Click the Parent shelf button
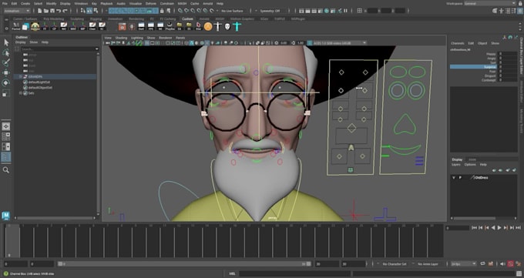 point(16,26)
